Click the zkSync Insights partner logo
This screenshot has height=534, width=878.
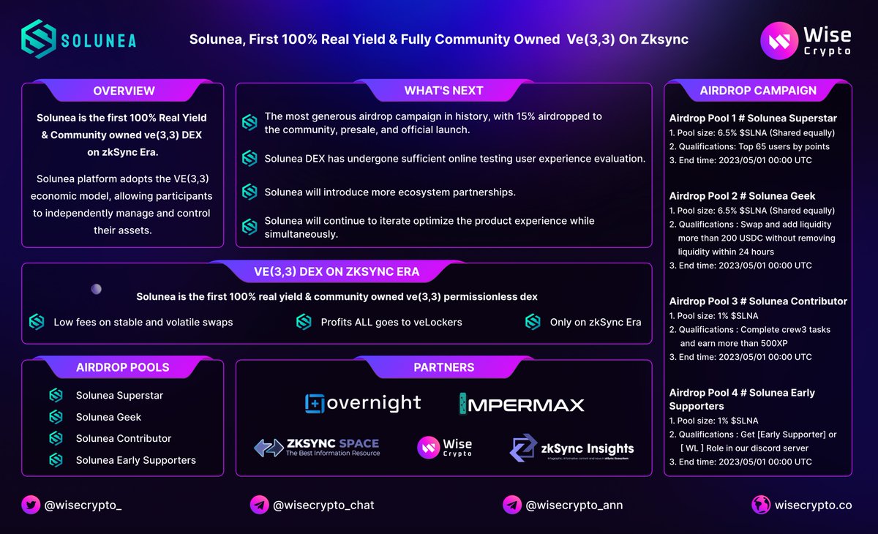tap(572, 448)
